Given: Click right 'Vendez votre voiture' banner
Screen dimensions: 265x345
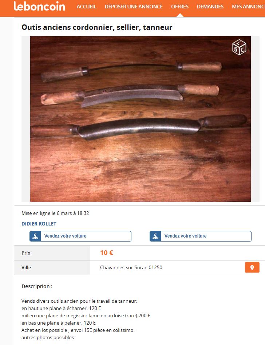Looking at the screenshot, I should point(200,236).
